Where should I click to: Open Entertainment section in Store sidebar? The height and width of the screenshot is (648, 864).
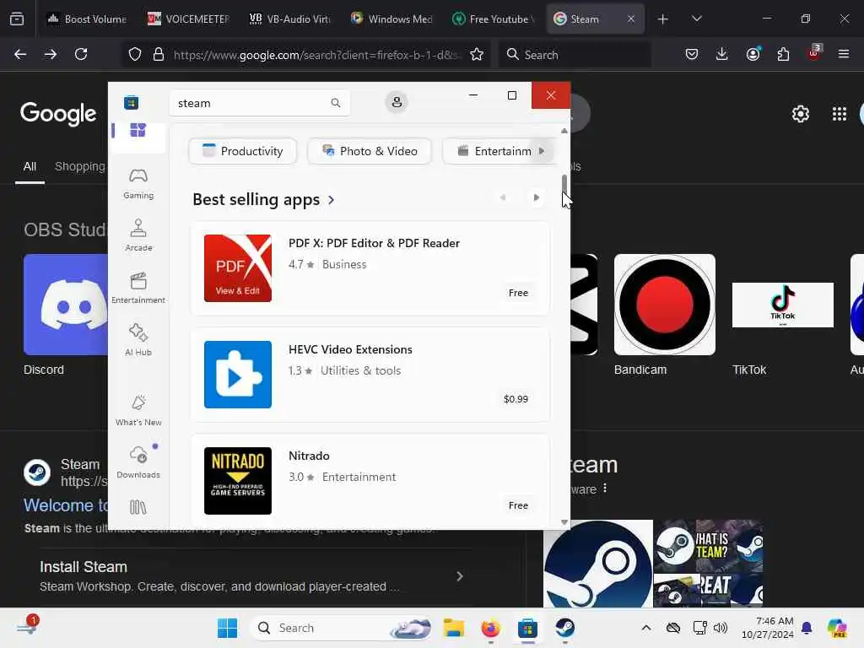pyautogui.click(x=138, y=289)
